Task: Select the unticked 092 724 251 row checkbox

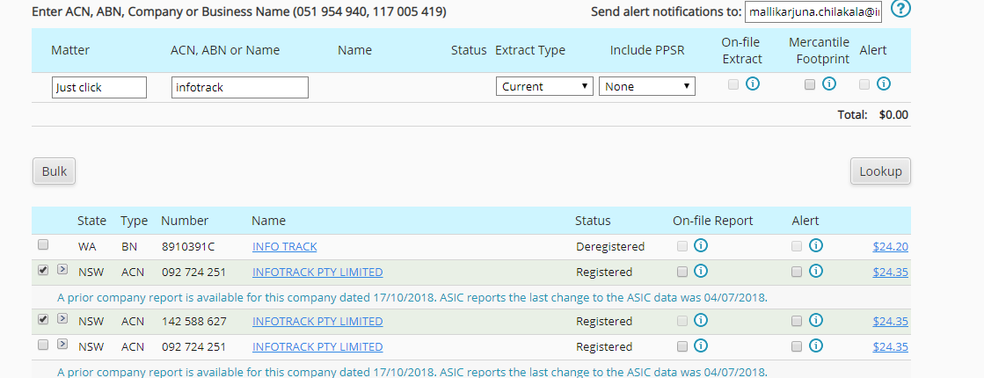Action: coord(43,345)
